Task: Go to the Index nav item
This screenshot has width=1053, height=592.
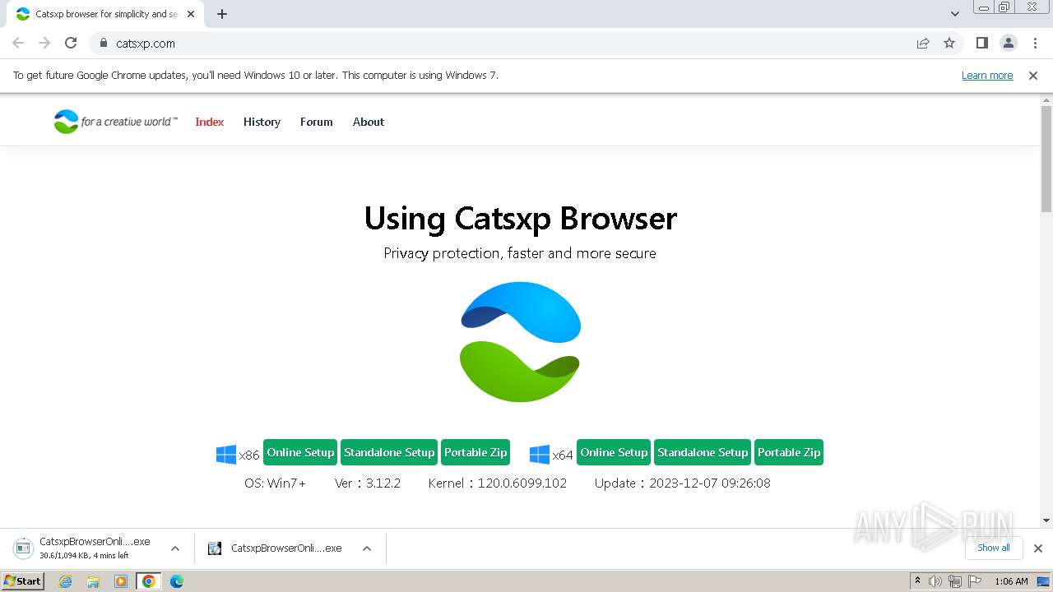Action: coord(210,122)
